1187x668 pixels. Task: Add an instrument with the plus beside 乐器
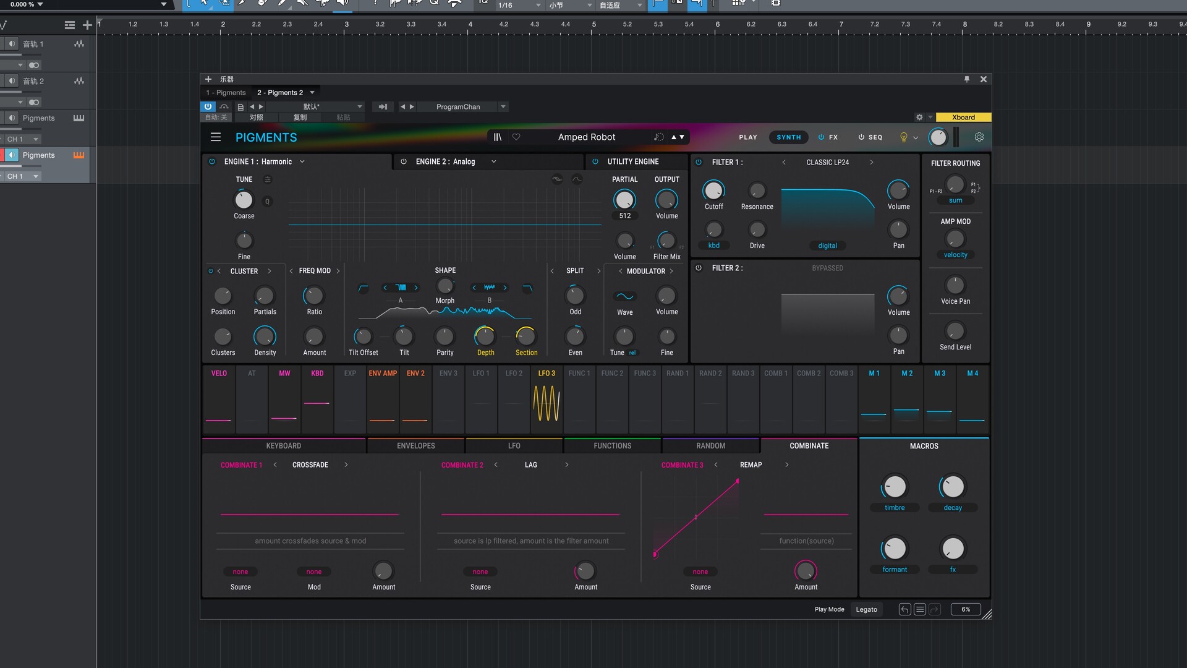point(208,79)
